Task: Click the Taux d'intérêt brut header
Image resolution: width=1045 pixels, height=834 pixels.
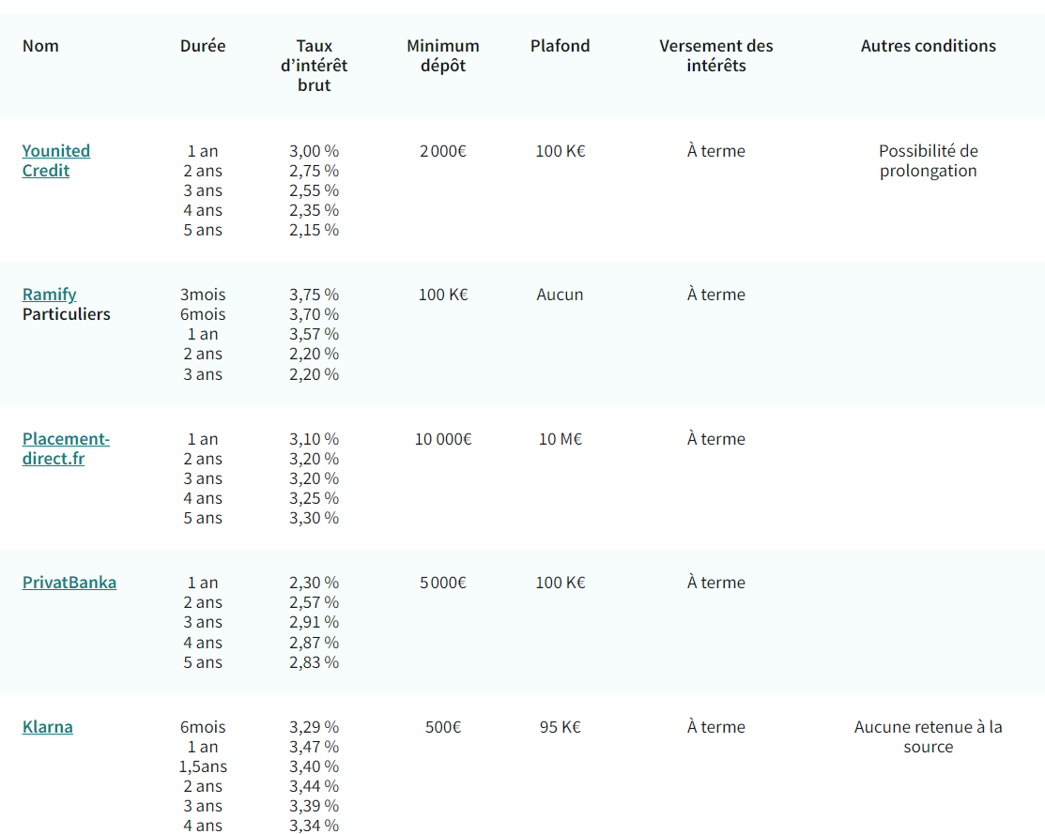Action: 314,66
